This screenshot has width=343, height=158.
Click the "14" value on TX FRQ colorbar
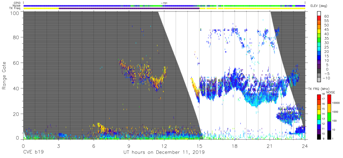click(323, 114)
